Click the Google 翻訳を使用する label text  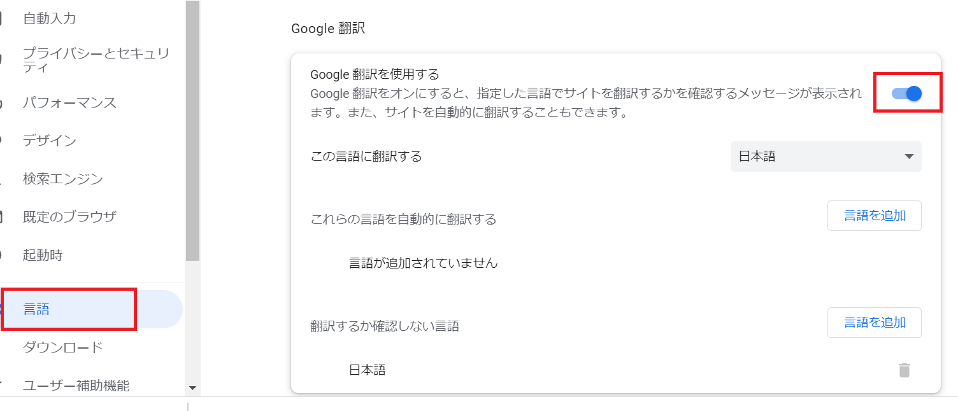click(375, 74)
